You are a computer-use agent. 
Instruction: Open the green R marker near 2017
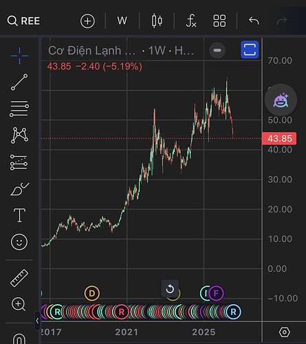point(57,312)
